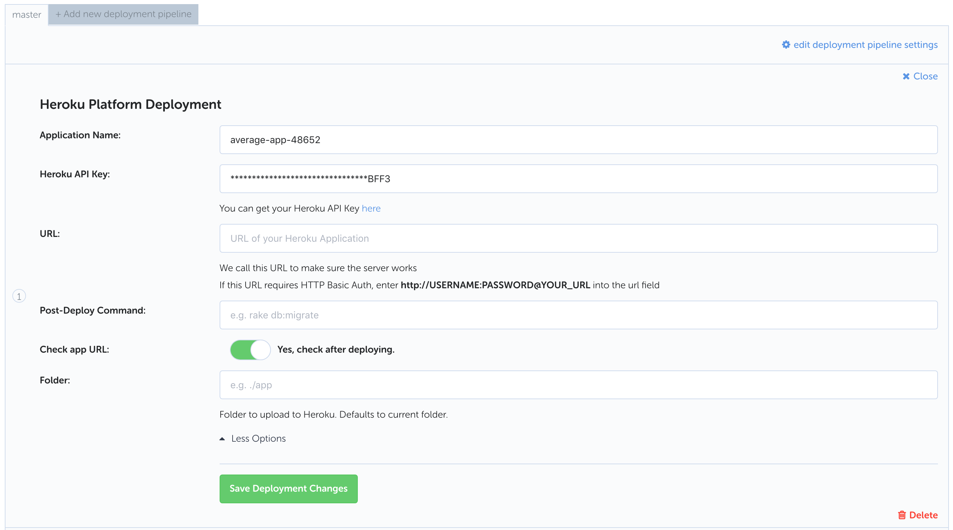Click the 'Heroku API Key:' label

click(x=75, y=174)
